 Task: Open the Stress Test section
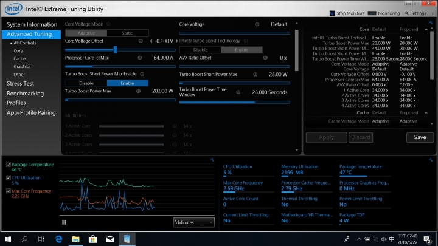coord(21,83)
